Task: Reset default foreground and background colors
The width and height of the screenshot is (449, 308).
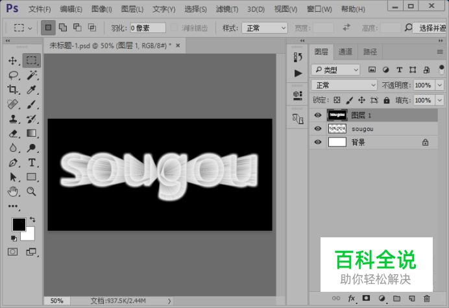Action: (x=14, y=238)
